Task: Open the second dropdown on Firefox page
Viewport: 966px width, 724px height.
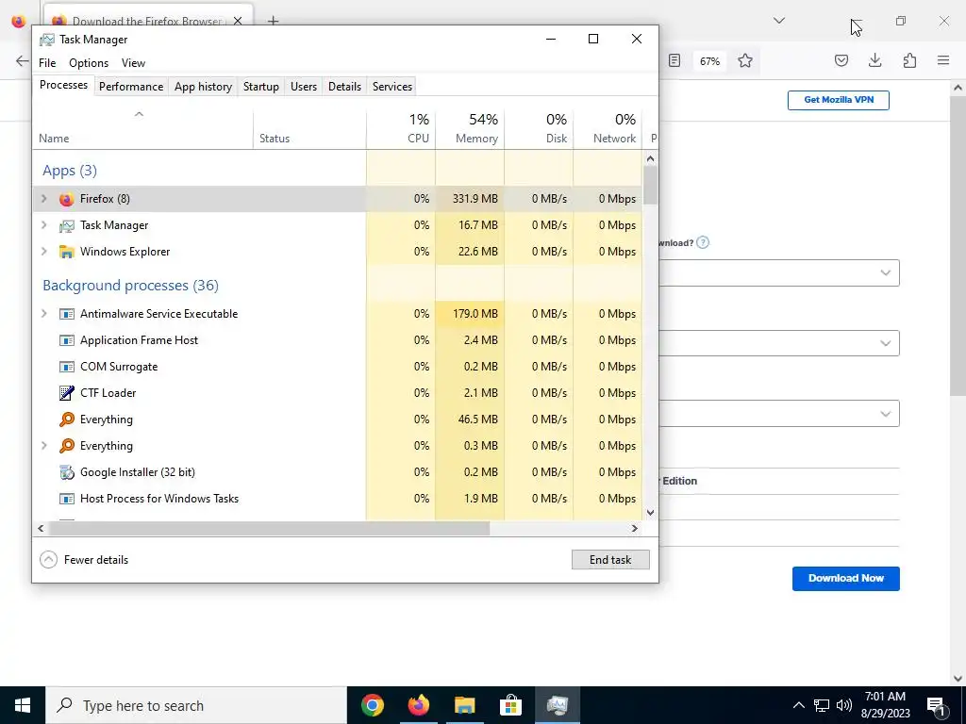Action: pos(778,343)
